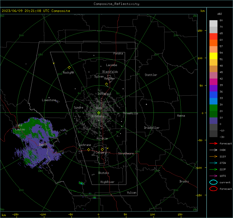Click the radar-center diamond above Didsbury
233x218 pixels.
click(x=99, y=113)
